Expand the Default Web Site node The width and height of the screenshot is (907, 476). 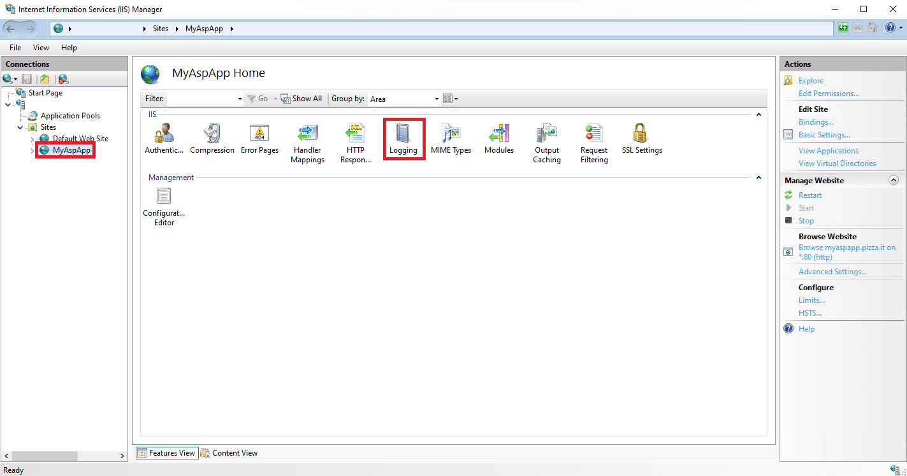[x=33, y=139]
